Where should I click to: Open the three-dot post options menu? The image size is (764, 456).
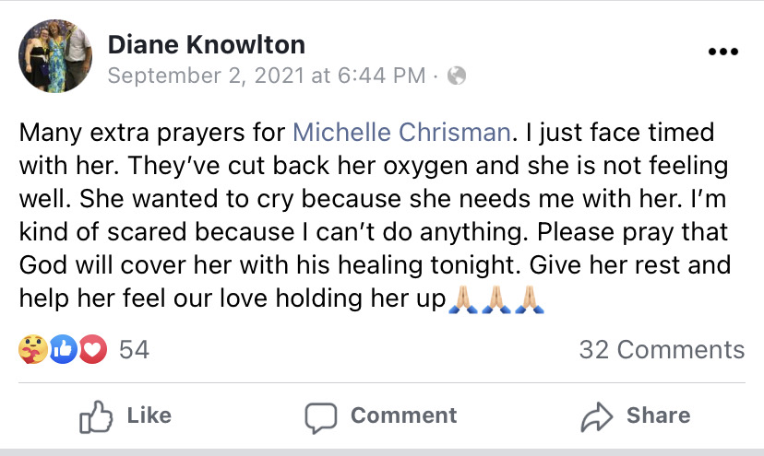click(x=722, y=53)
